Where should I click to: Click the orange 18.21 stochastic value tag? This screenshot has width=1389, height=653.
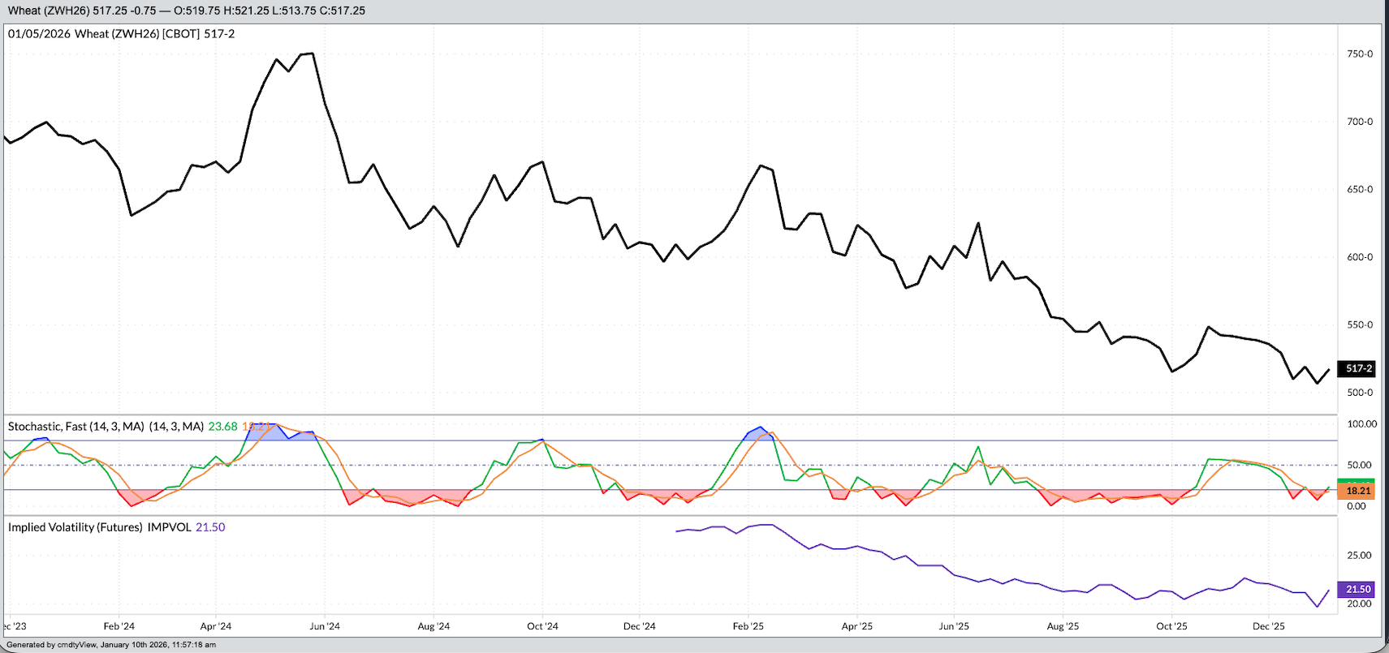pyautogui.click(x=1358, y=491)
